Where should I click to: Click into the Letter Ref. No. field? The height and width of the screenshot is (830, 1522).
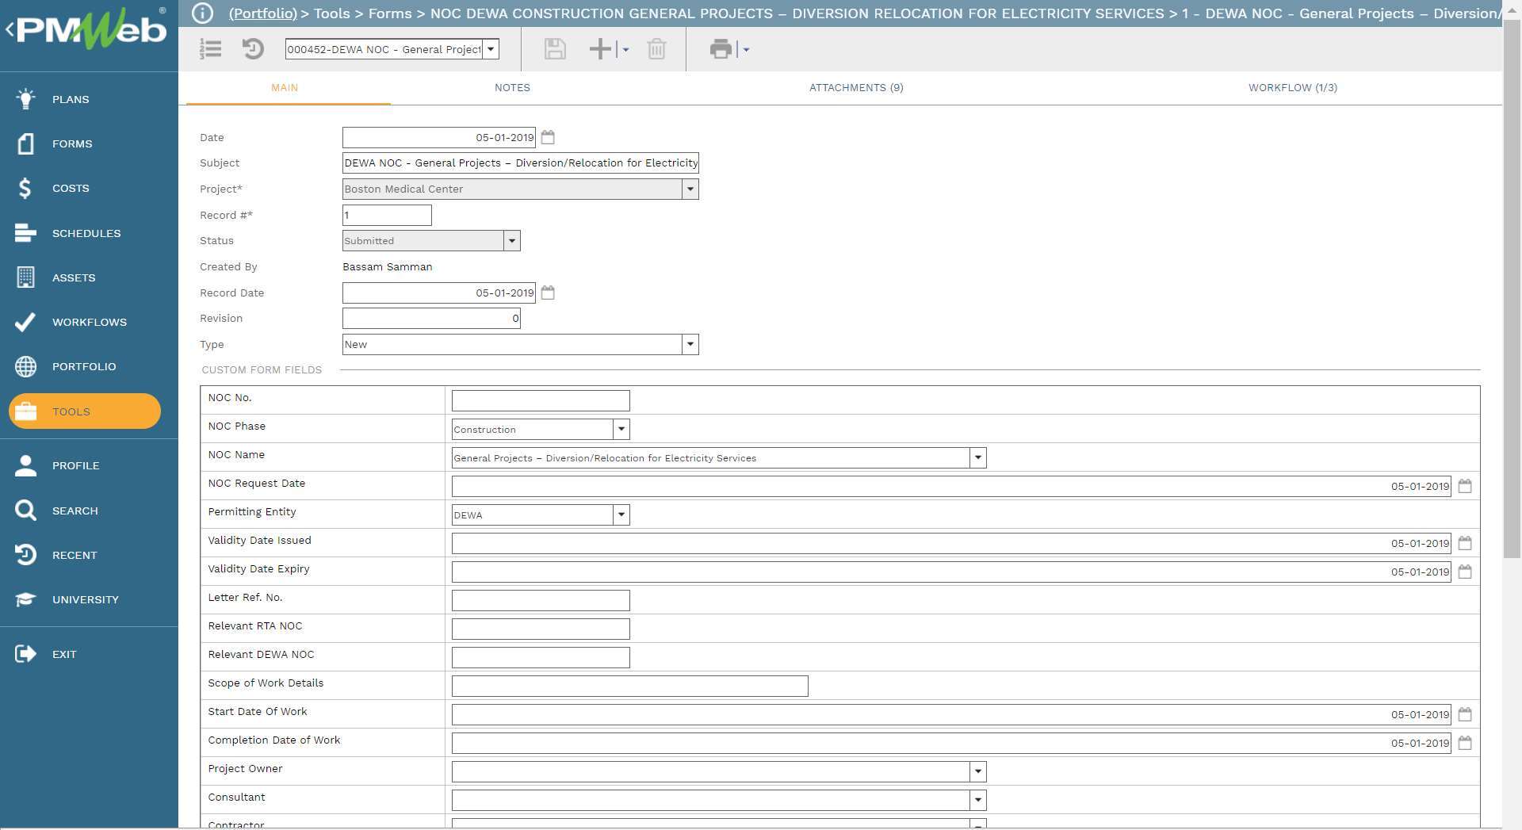click(x=541, y=600)
